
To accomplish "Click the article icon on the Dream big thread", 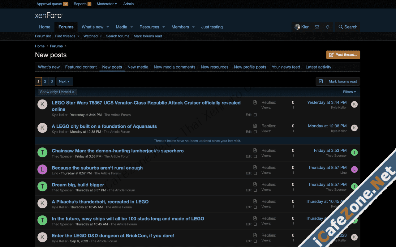I will coord(255,184).
